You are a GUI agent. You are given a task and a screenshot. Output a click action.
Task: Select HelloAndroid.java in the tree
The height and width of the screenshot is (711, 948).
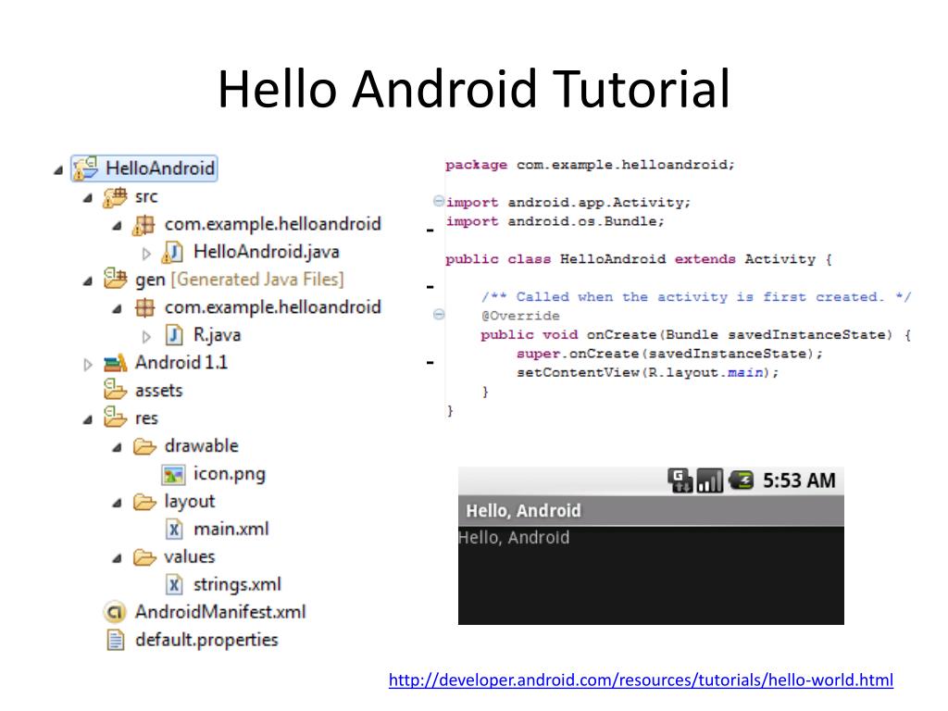coord(266,252)
